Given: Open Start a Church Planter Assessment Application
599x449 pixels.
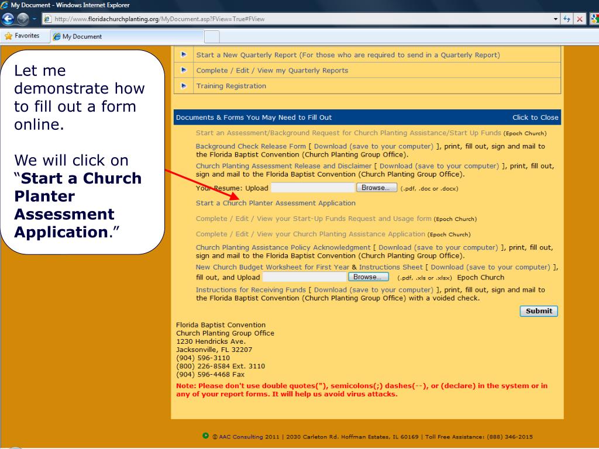Looking at the screenshot, I should tap(276, 203).
